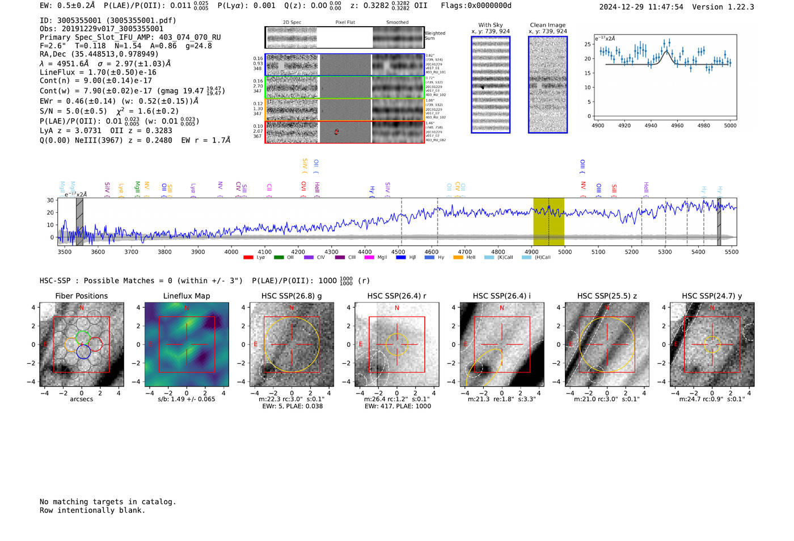Open the With Sky spectrum image
The width and height of the screenshot is (794, 541).
[491, 85]
